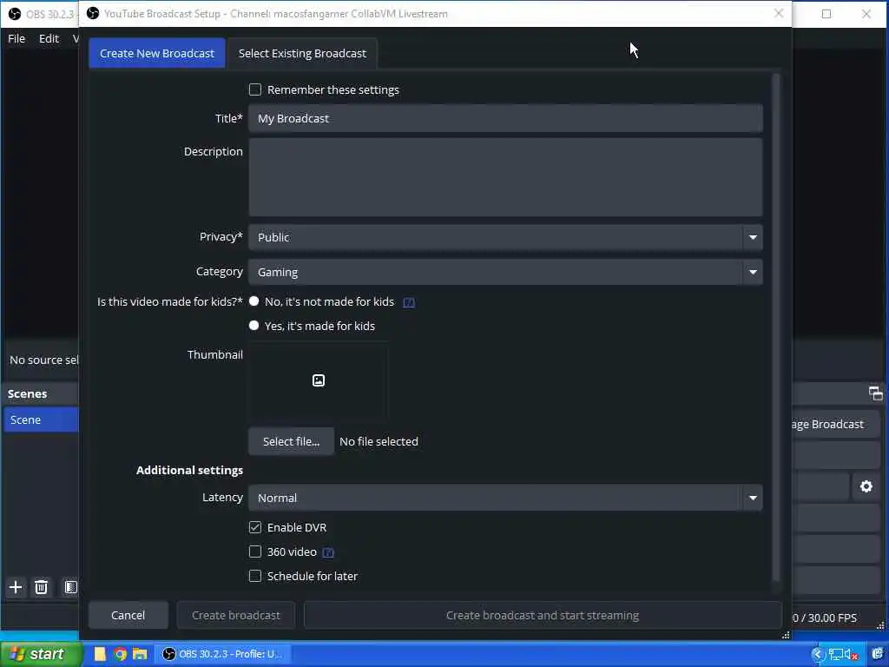Open the 360 video help link
This screenshot has width=889, height=667.
click(x=328, y=552)
